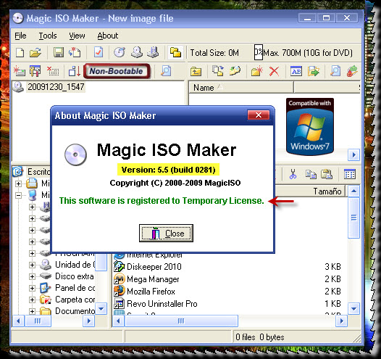The image size is (381, 359).
Task: Make ISO from CD drive icon
Action: click(137, 52)
